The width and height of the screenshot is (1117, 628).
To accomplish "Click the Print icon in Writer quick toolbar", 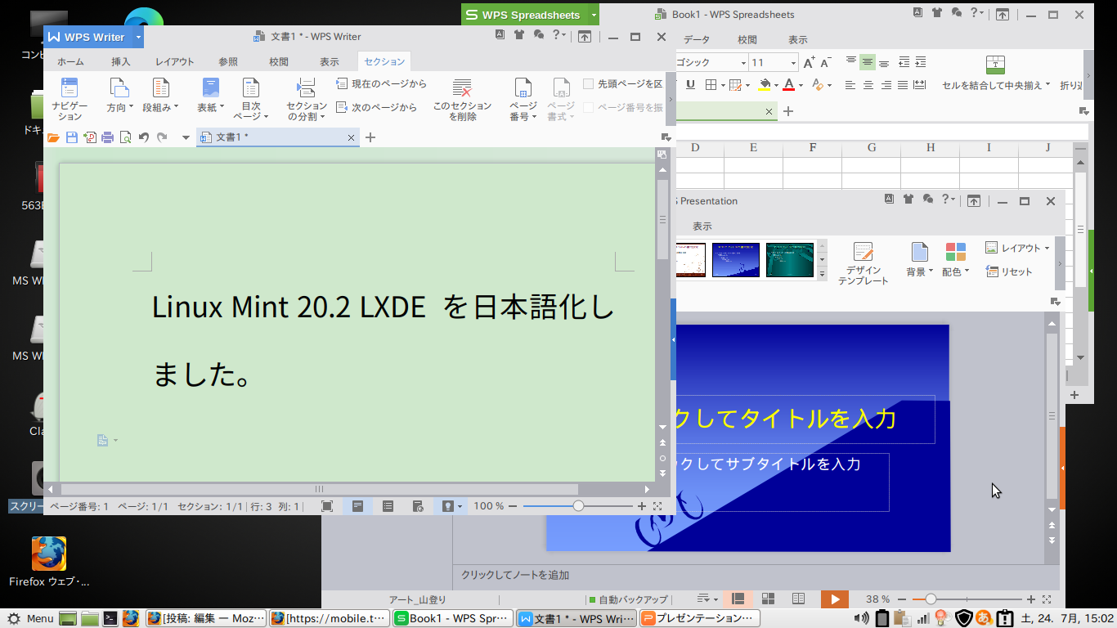I will click(x=107, y=137).
